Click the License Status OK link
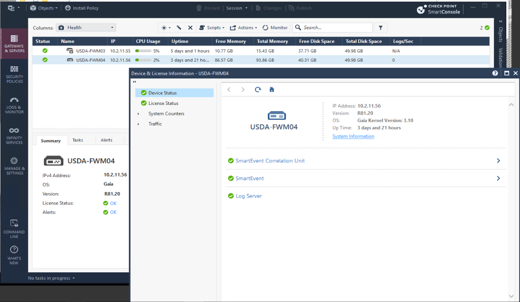This screenshot has height=302, width=520. (x=113, y=203)
